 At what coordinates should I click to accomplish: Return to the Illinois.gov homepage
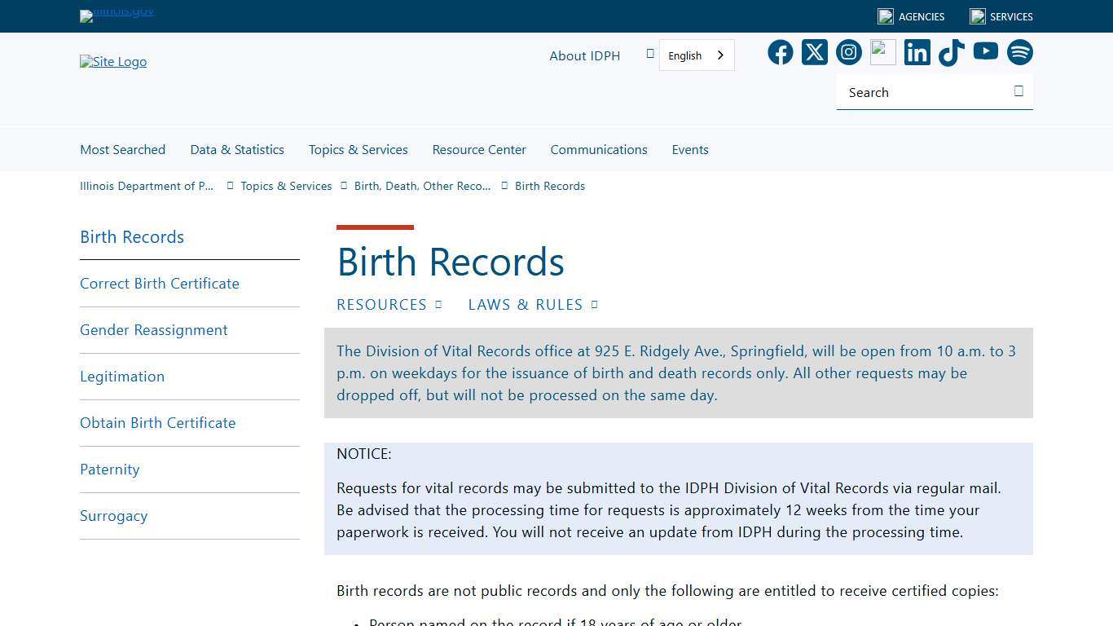[117, 13]
